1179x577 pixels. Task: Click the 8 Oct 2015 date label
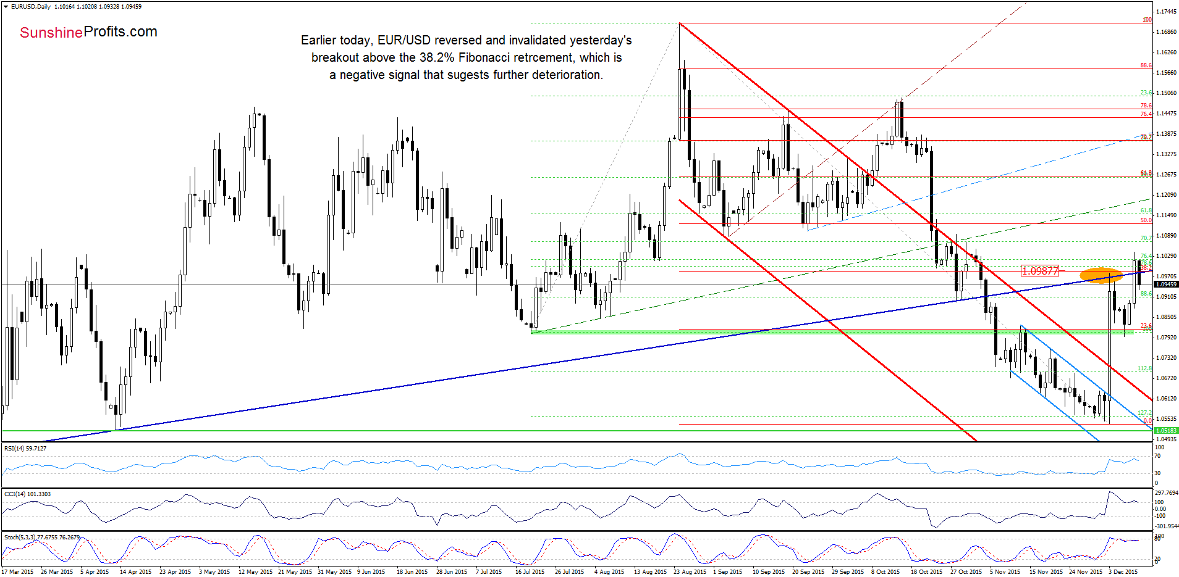pyautogui.click(x=885, y=572)
